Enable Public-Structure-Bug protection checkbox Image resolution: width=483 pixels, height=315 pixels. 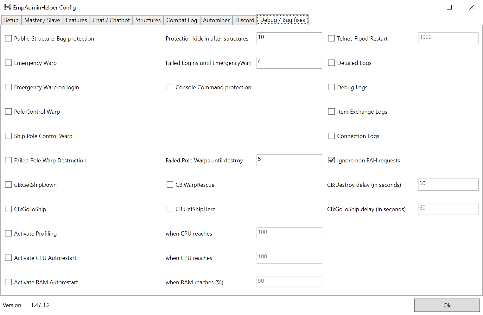click(9, 38)
